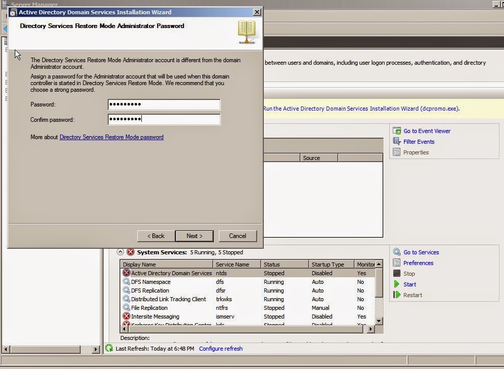
Task: Click the Filter Events icon
Action: 397,141
